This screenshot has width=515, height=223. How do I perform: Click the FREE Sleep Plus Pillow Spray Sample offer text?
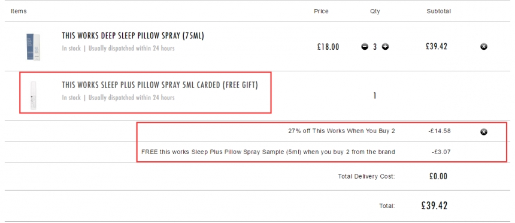268,152
